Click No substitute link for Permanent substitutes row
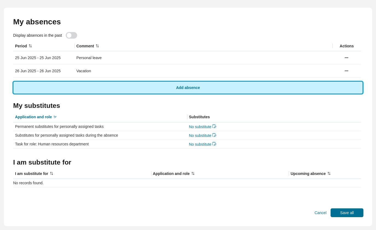The width and height of the screenshot is (376, 230). 200,127
